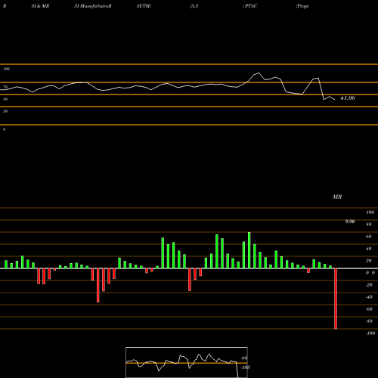This screenshot has height=378, width=378.
Task: Click the 'MR' panel label
Action: click(337, 197)
